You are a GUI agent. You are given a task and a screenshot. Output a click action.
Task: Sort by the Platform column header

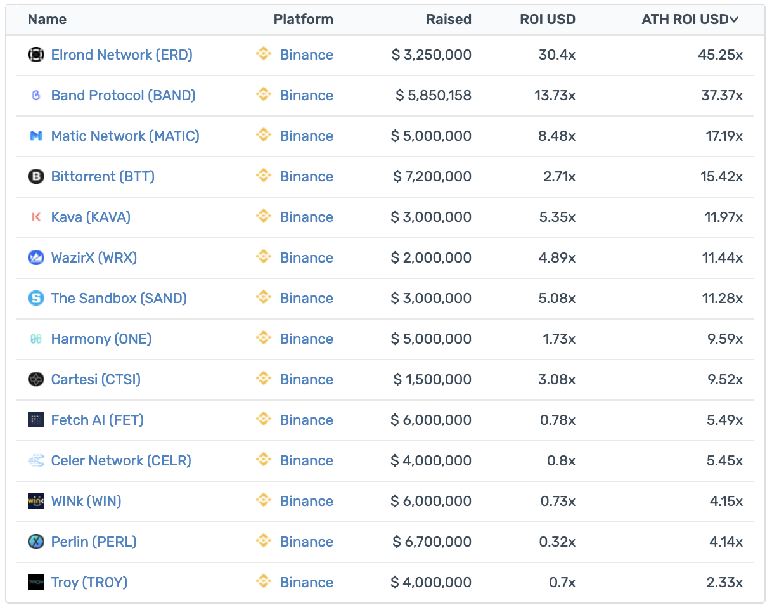(x=304, y=19)
